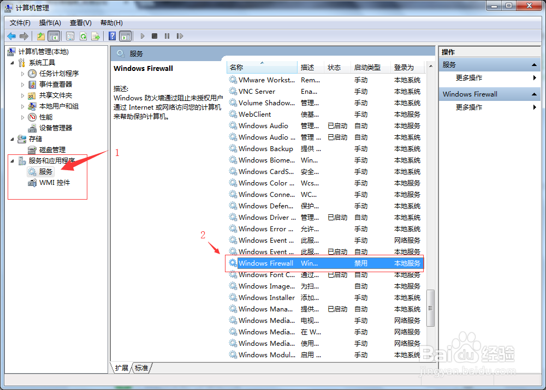This screenshot has width=546, height=390.
Task: Click the Forward arrow toolbar icon
Action: [x=24, y=36]
